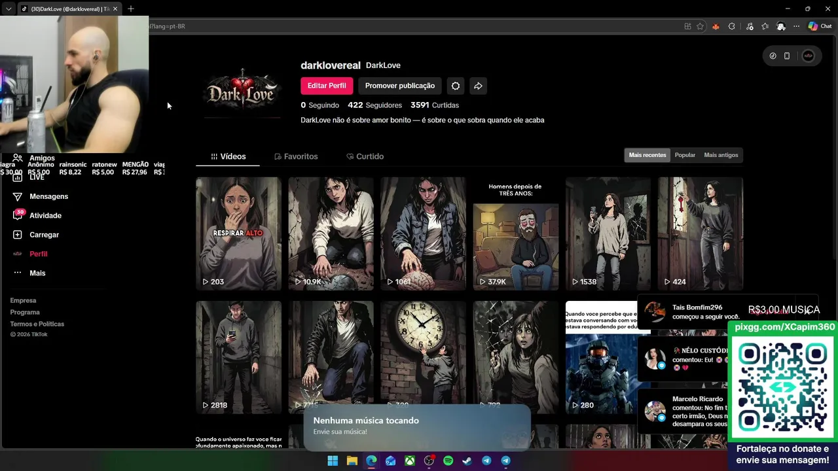The width and height of the screenshot is (838, 471).
Task: Click the Promover publicação button
Action: (399, 86)
